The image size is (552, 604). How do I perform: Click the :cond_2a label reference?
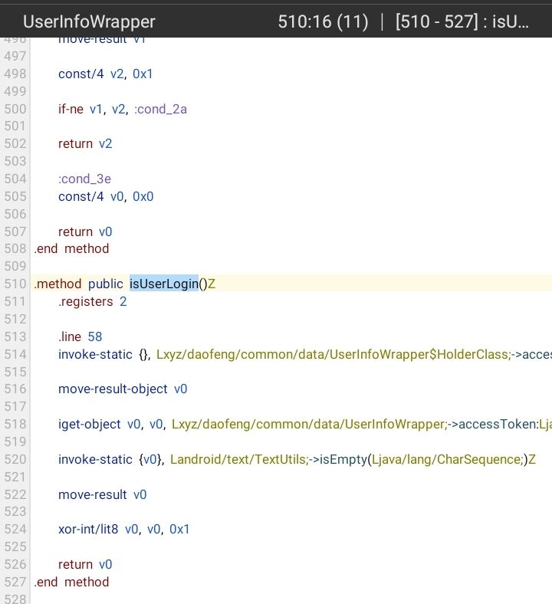[x=160, y=109]
